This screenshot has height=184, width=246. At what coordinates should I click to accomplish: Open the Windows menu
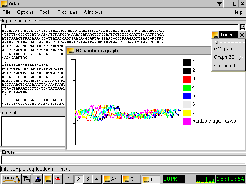[93, 12]
